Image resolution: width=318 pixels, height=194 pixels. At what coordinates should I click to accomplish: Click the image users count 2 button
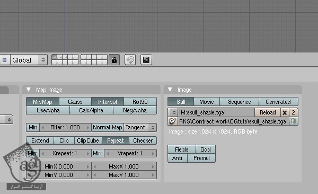(x=293, y=112)
